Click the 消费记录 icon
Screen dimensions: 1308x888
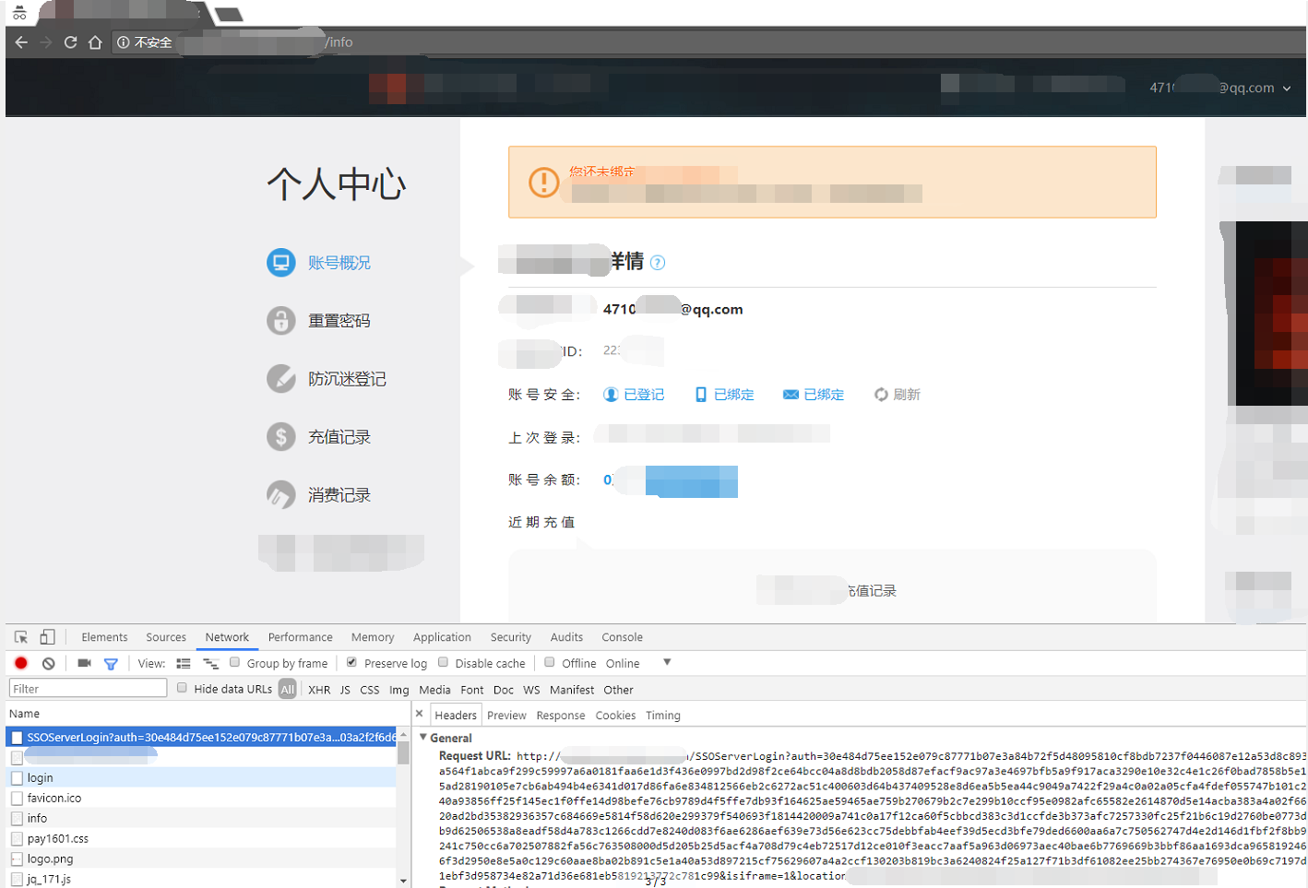(x=281, y=495)
